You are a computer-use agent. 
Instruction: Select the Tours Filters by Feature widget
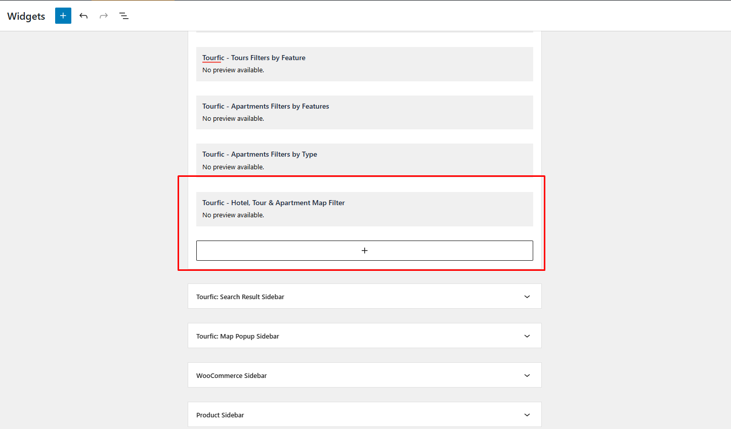365,64
